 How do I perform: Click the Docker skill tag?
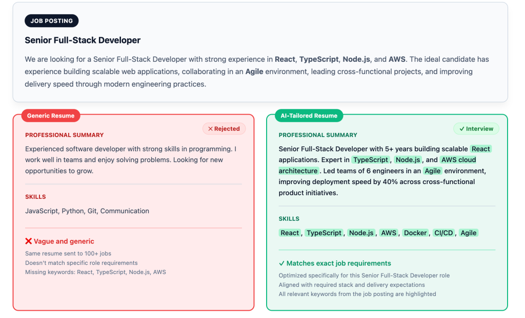coord(415,233)
